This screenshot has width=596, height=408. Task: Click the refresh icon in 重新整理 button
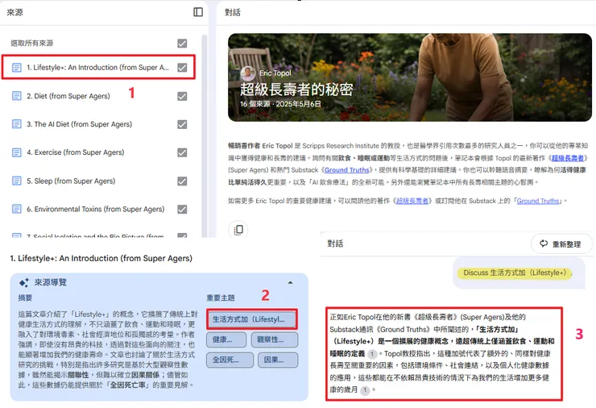pyautogui.click(x=544, y=244)
